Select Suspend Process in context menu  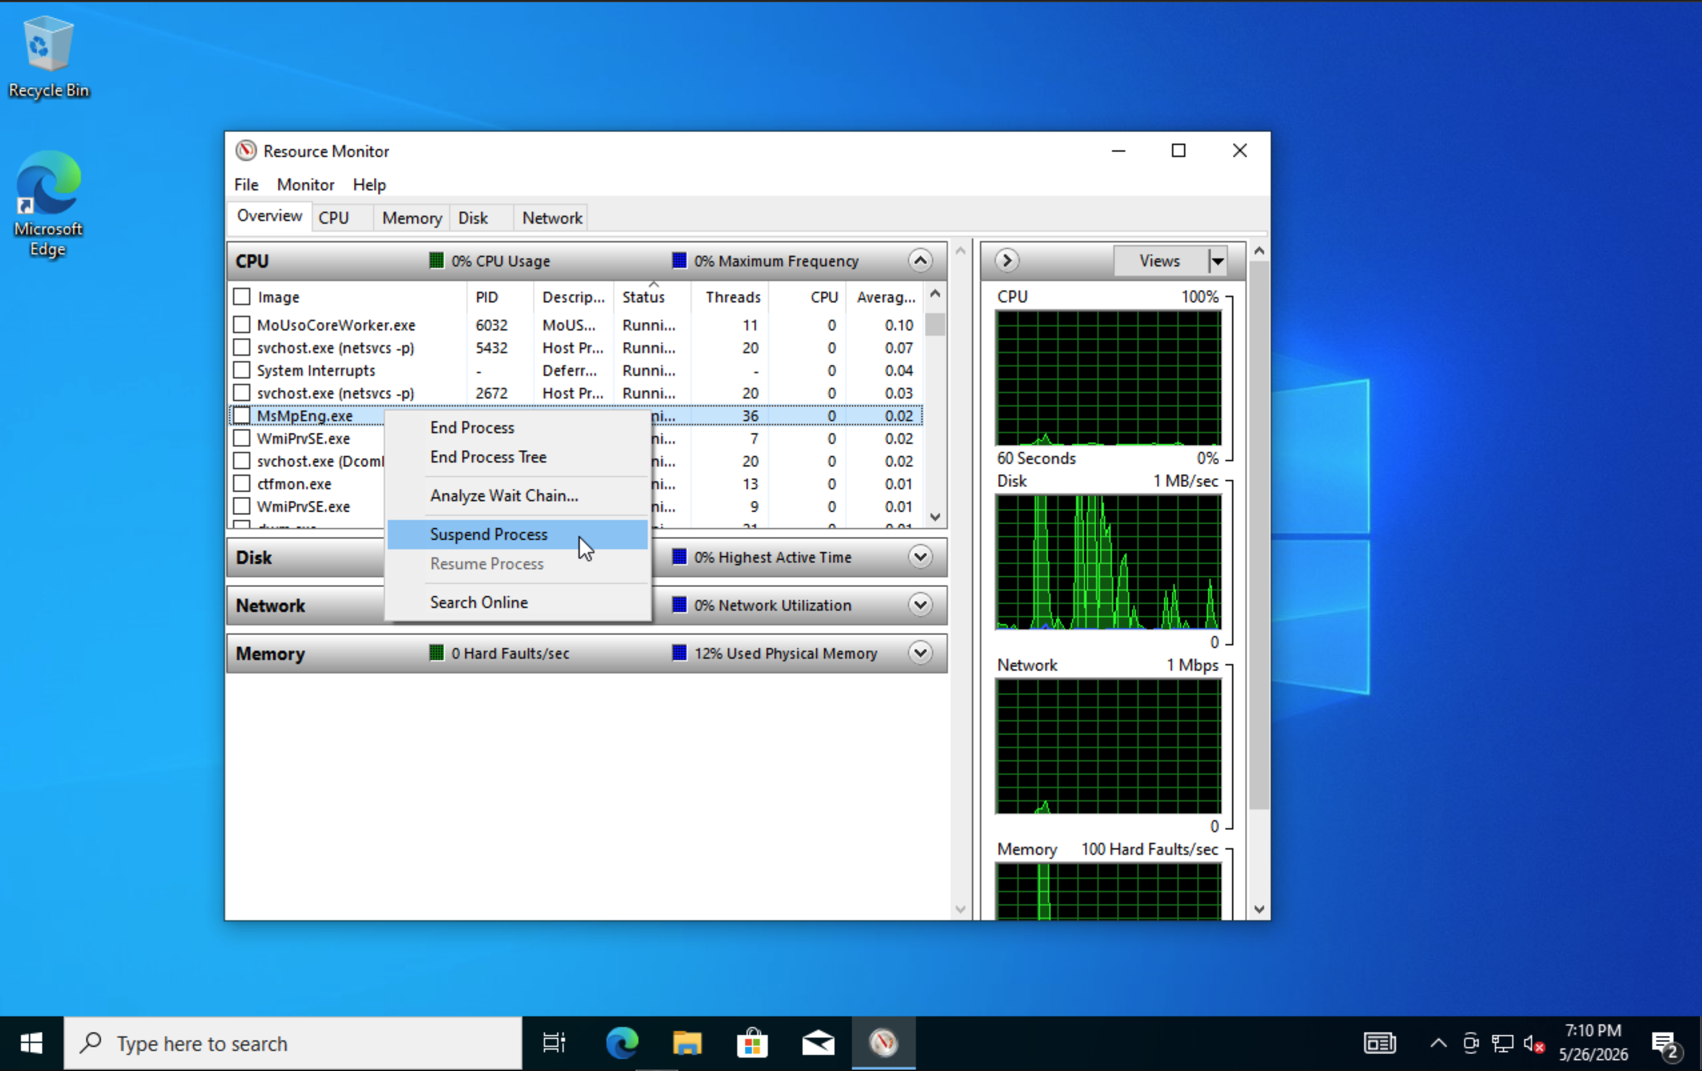tap(517, 535)
